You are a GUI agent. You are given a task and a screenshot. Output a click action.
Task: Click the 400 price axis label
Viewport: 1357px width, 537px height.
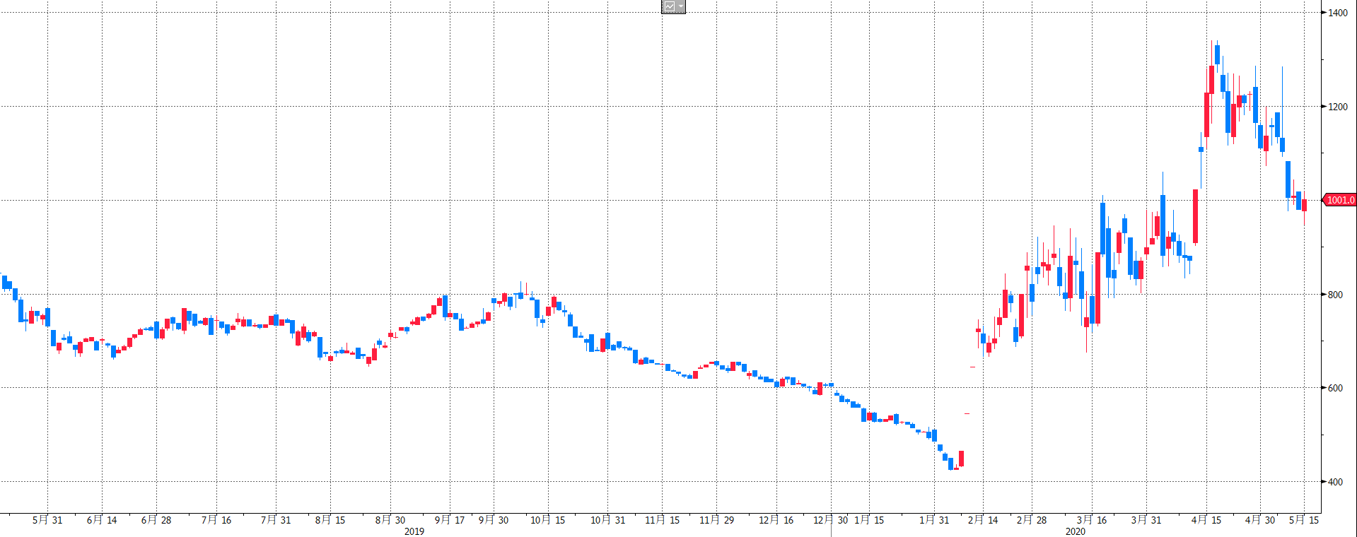(x=1335, y=482)
